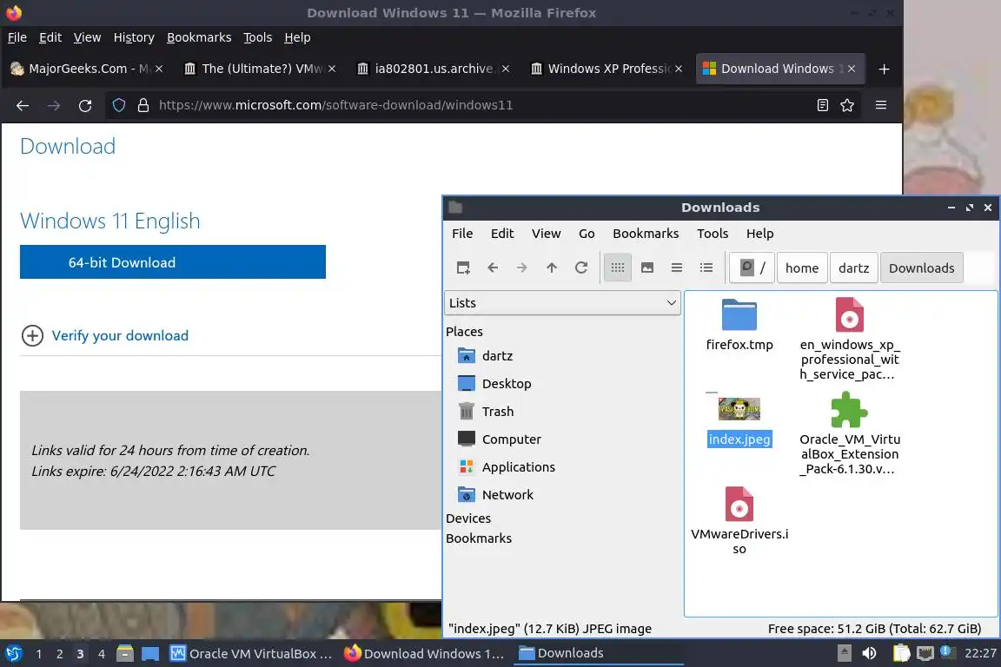This screenshot has width=1001, height=667.
Task: Open file manager Go menu
Action: click(587, 234)
